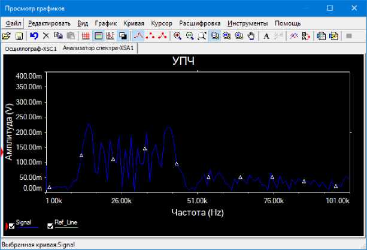Select the Анализатор спектра-XSA1 tab
Image resolution: width=367 pixels, height=250 pixels.
click(98, 48)
